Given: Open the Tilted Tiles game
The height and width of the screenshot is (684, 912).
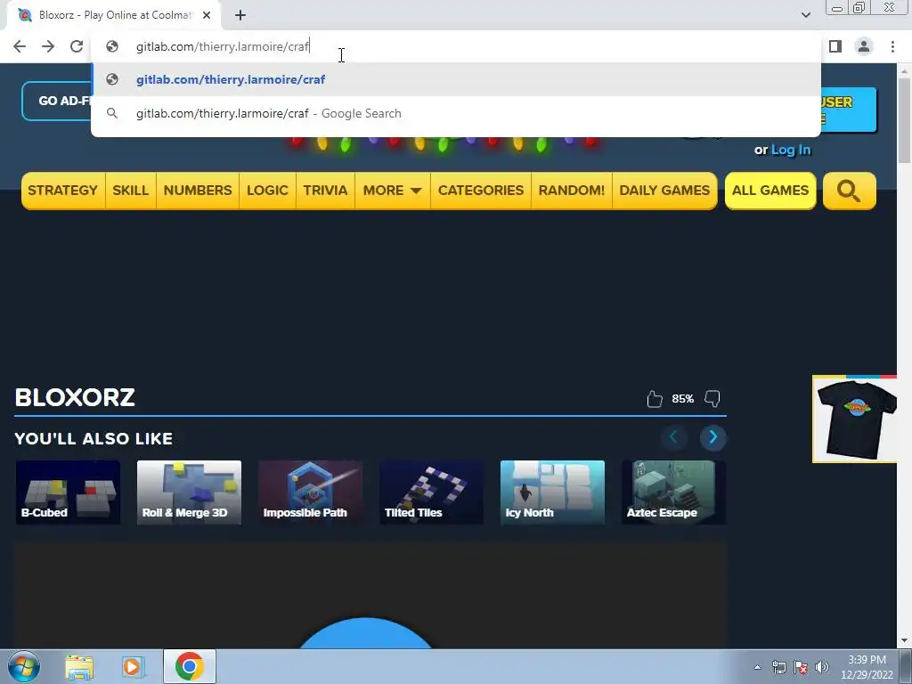Looking at the screenshot, I should [432, 492].
